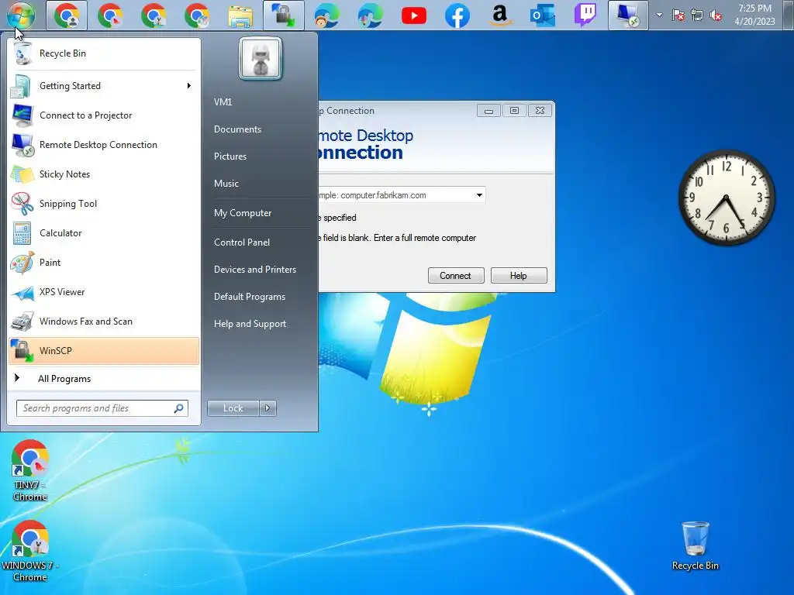Open Windows Fax and Scan
This screenshot has height=595, width=794.
104,322
